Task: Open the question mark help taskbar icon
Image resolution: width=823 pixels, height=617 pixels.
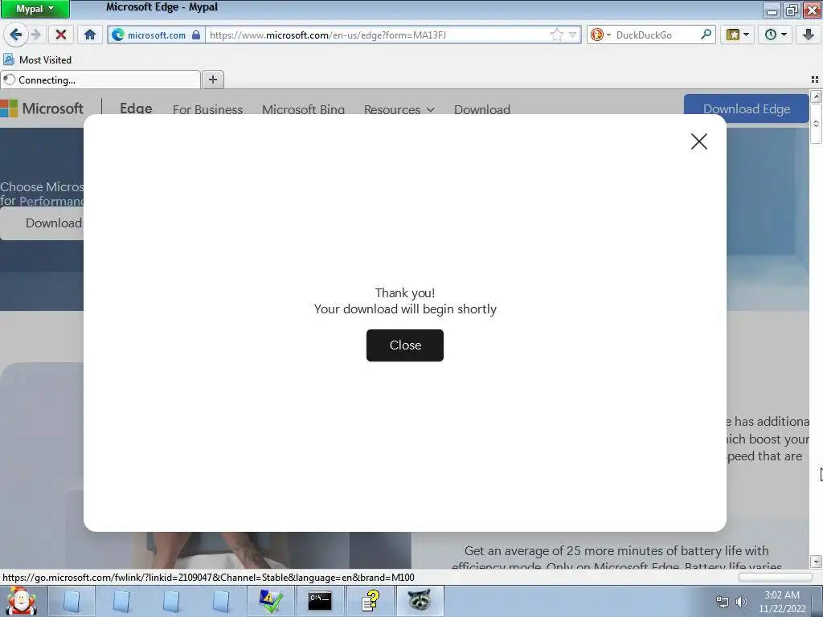Action: click(370, 601)
